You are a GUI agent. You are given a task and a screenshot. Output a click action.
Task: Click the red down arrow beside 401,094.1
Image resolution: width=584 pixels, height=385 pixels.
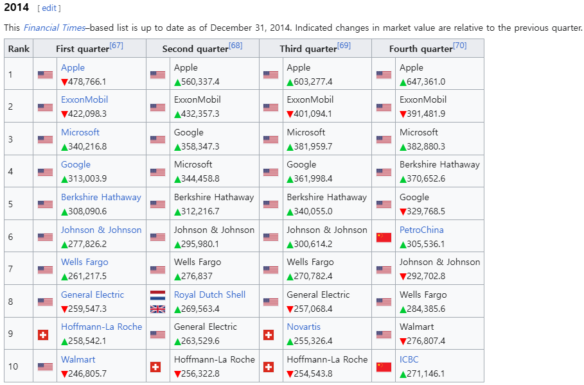[290, 114]
